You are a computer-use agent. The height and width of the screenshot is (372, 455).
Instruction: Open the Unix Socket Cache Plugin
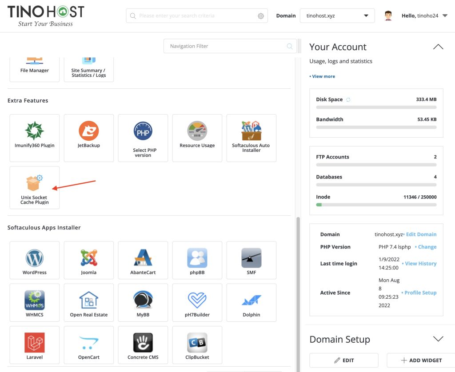[35, 188]
